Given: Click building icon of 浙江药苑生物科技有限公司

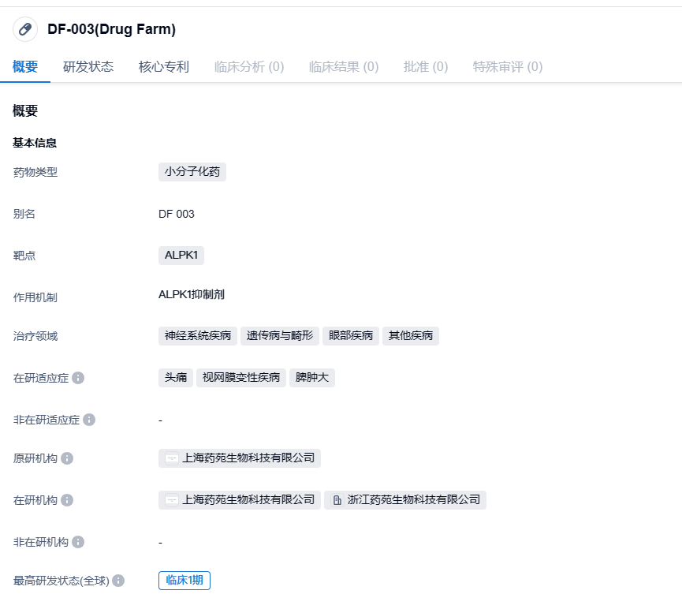Looking at the screenshot, I should (337, 500).
